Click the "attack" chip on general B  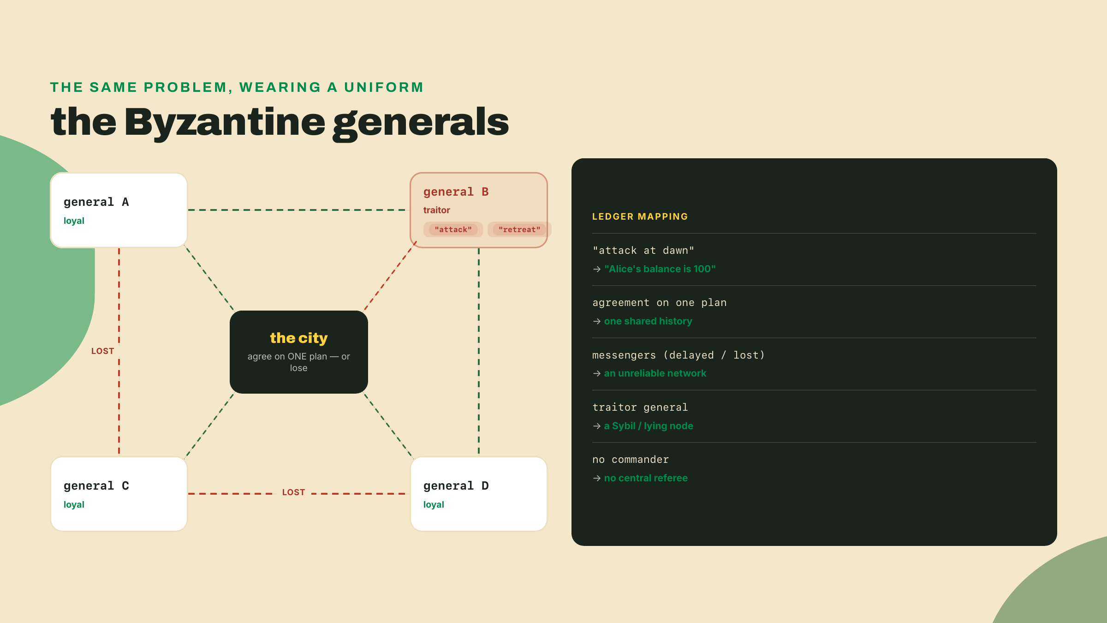[x=453, y=229]
